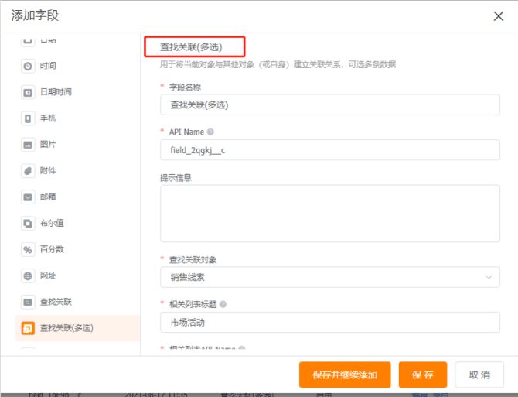Pick the 手机 phone icon
518x397 pixels.
point(28,118)
